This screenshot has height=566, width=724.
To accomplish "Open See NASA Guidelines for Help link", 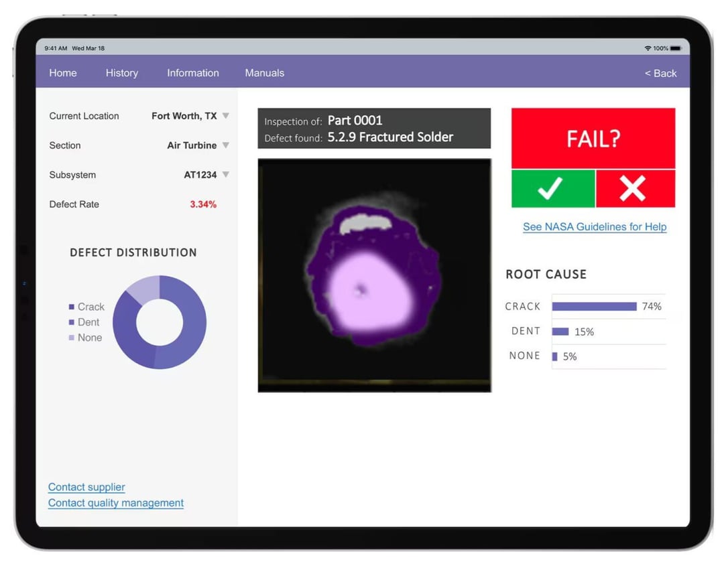I will (595, 226).
